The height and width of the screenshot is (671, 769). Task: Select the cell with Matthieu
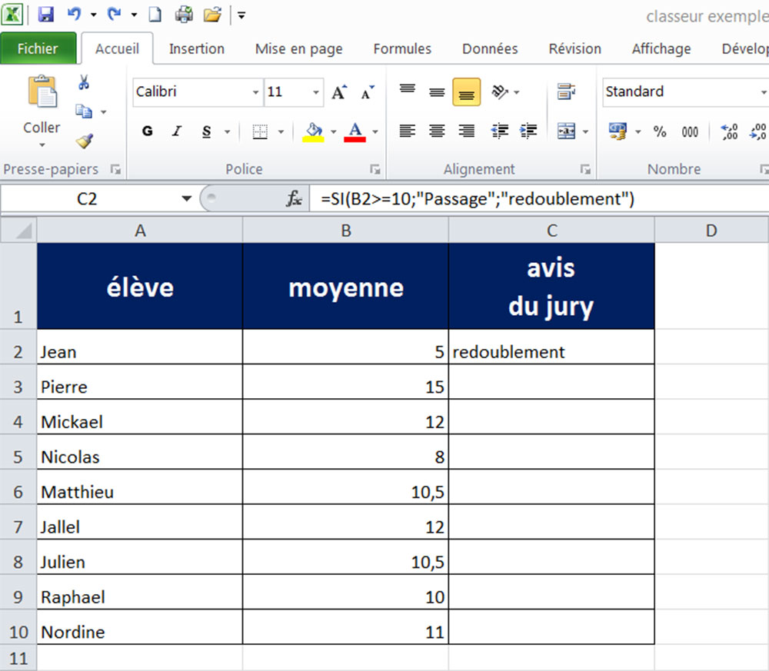point(140,487)
